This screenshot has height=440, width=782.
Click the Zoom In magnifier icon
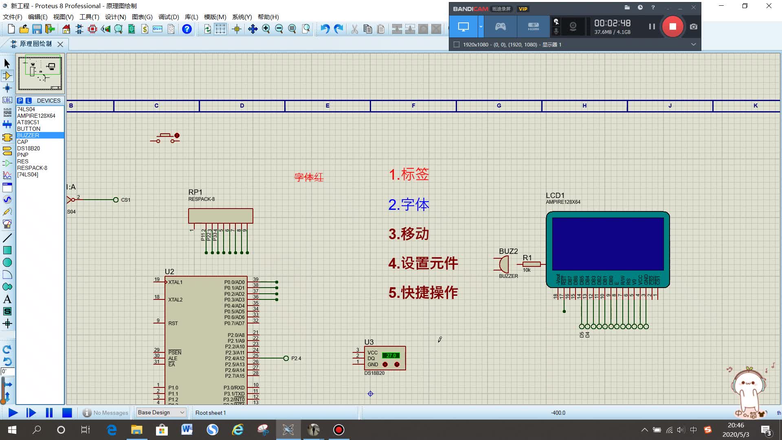(266, 29)
